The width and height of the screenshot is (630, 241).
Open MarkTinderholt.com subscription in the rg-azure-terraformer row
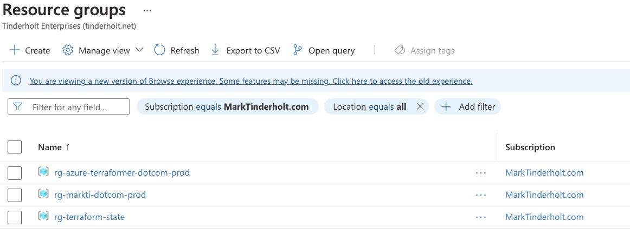click(544, 173)
